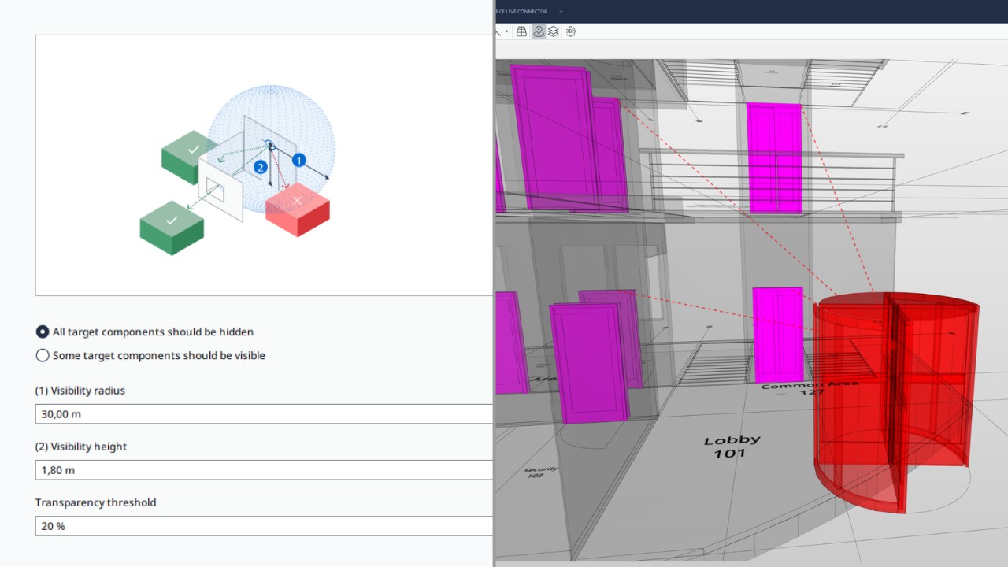
Task: Click the Lobby 101 room label
Action: coord(732,447)
